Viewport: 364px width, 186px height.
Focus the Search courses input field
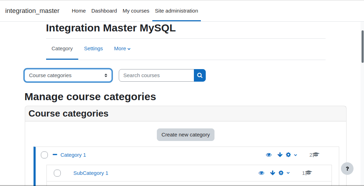click(x=156, y=75)
